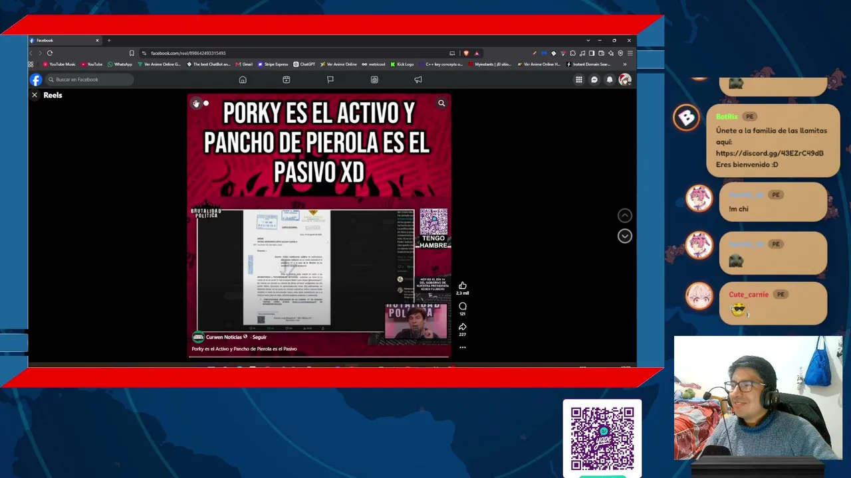Like the reel with thumbs-up icon
The image size is (851, 478).
tap(463, 285)
